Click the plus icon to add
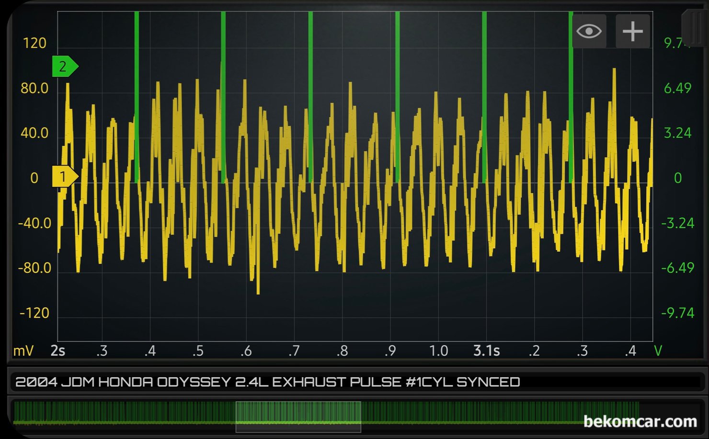This screenshot has height=439, width=709. click(632, 32)
